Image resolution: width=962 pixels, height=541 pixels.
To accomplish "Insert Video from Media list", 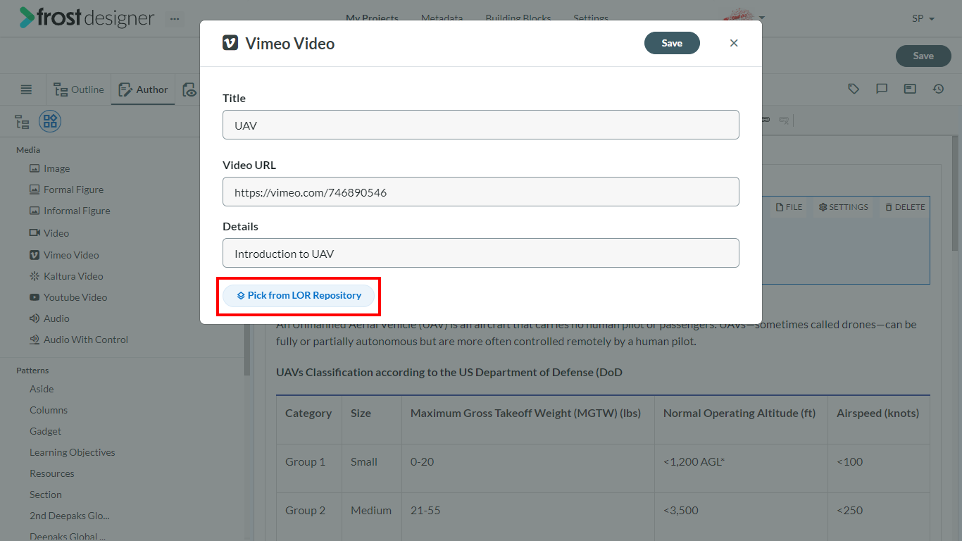I will coord(56,233).
